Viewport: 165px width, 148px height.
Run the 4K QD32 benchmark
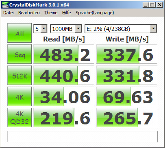pyautogui.click(x=20, y=118)
